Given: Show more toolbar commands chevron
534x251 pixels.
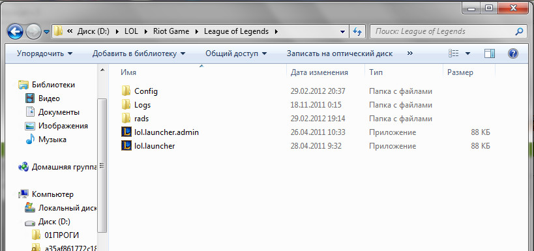Looking at the screenshot, I should pos(410,53).
